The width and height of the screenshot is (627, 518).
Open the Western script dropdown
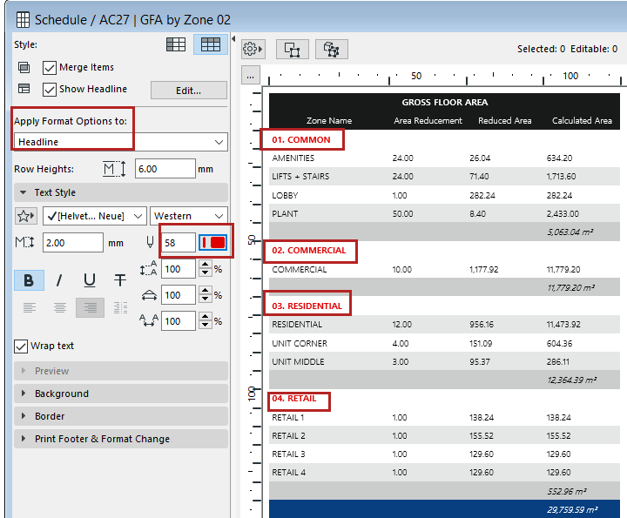click(x=189, y=216)
